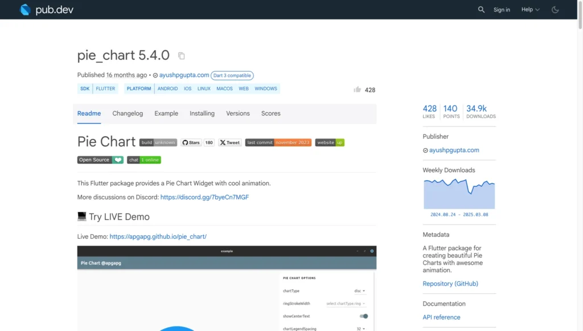Click the FLUTTER SDK tag
The image size is (583, 331).
coord(105,88)
